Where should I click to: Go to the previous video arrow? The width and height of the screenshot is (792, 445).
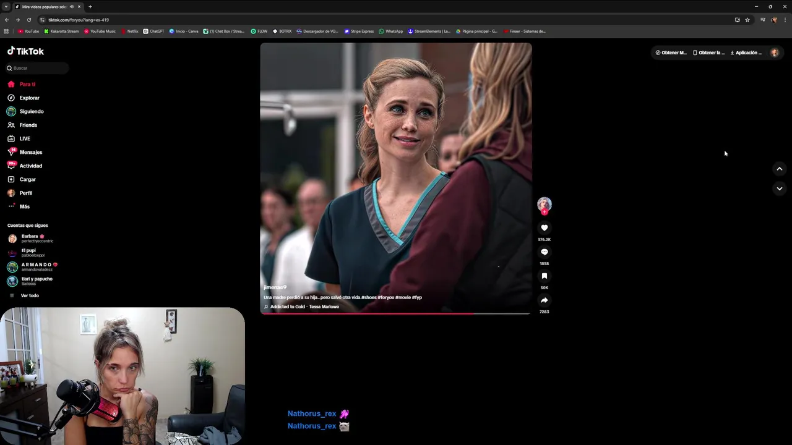[x=780, y=169]
